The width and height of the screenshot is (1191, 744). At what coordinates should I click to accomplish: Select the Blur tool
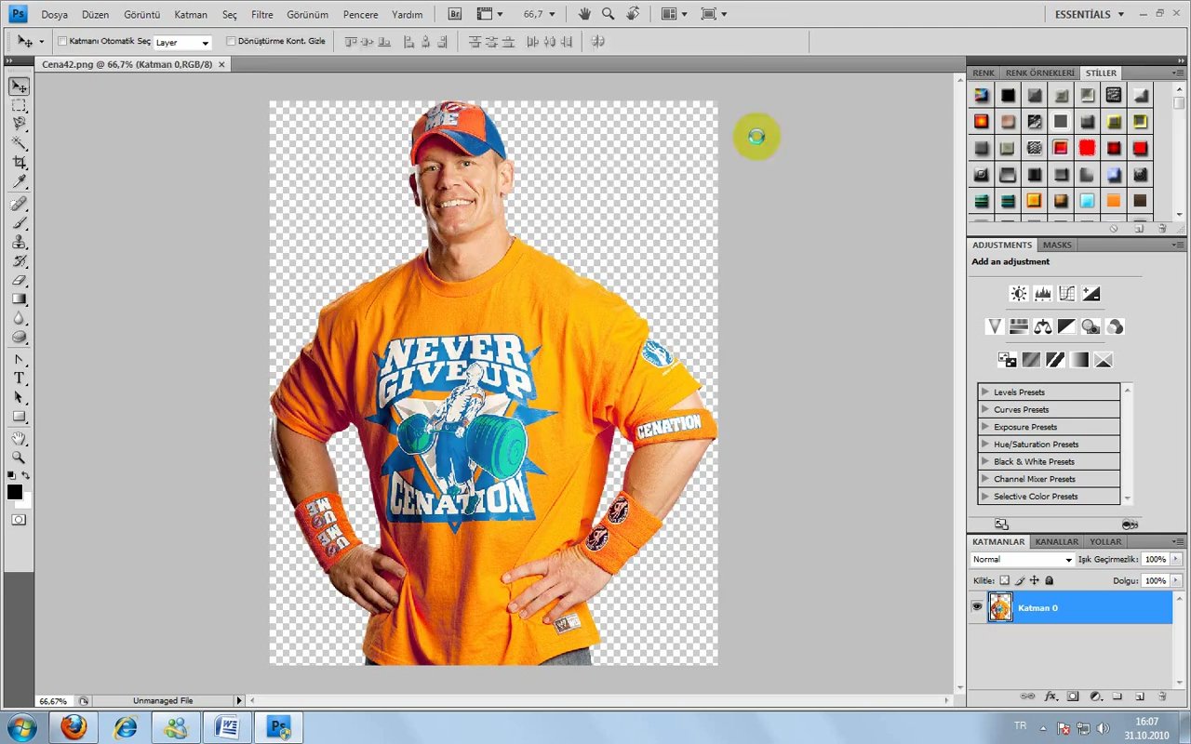click(x=19, y=318)
